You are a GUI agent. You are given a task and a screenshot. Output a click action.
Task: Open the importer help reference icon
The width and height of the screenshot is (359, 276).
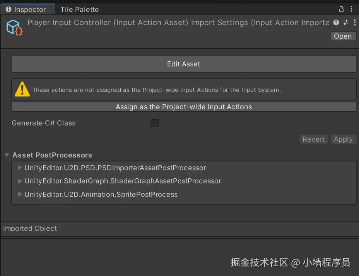click(336, 23)
